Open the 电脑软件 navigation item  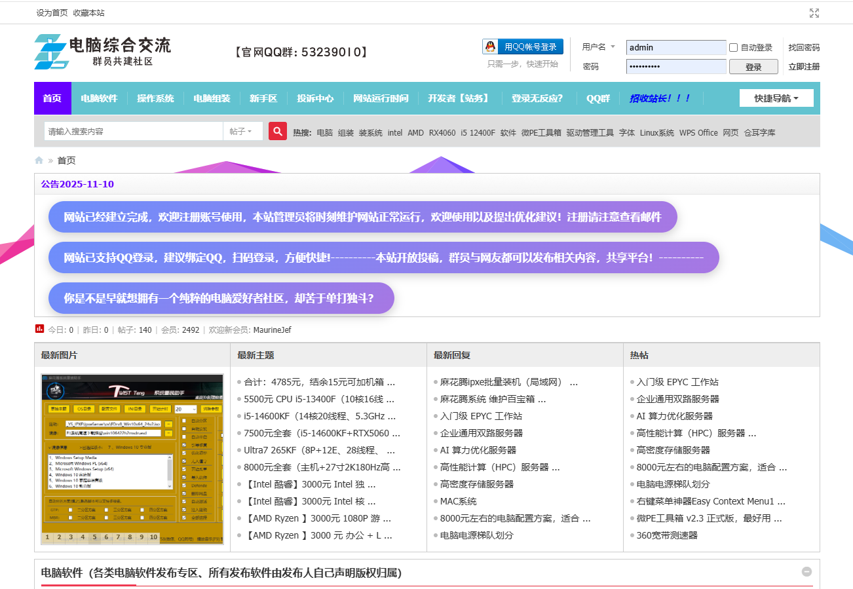[x=99, y=98]
